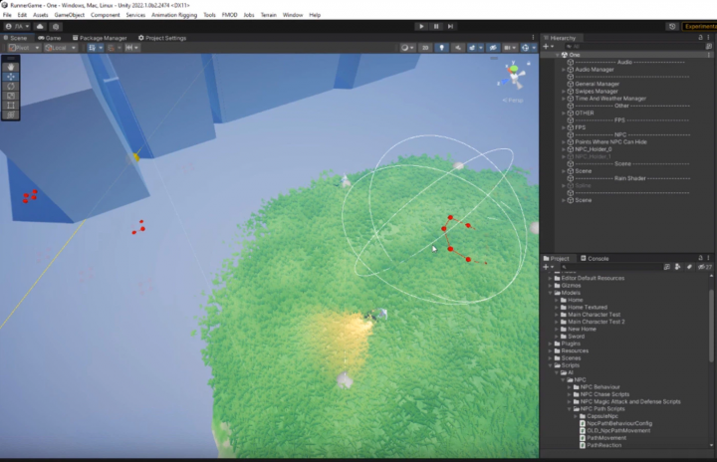Select the Rotate tool

pyautogui.click(x=11, y=86)
